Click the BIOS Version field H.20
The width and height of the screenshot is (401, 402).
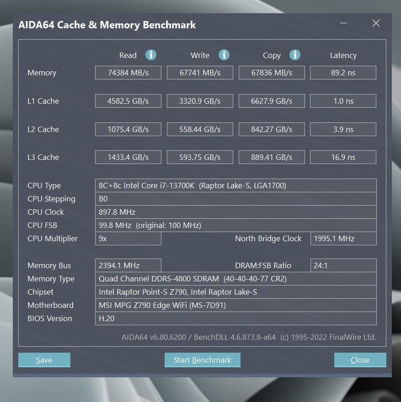236,318
